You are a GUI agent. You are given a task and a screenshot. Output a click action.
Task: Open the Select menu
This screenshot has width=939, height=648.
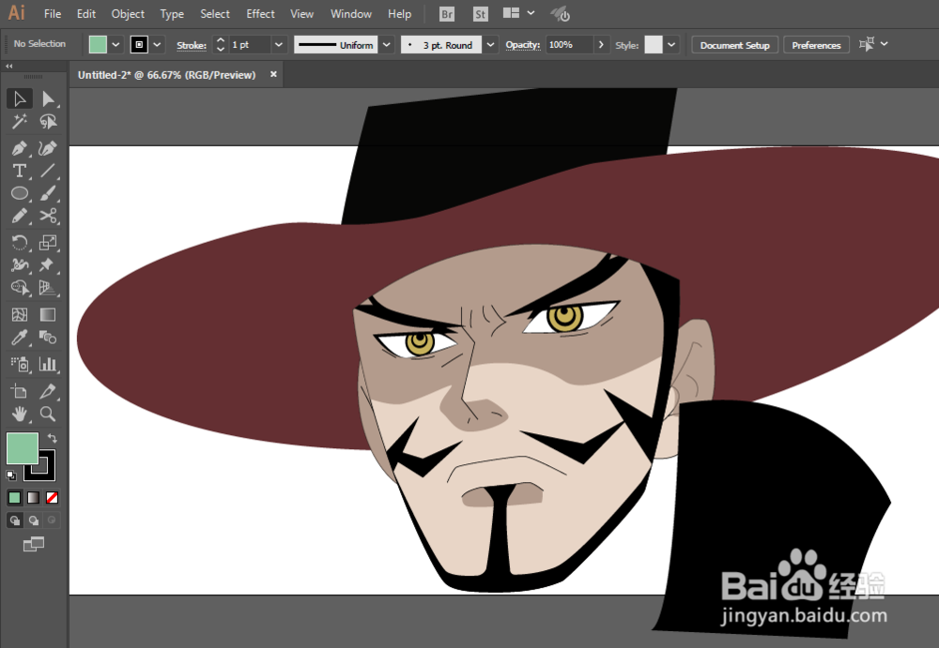tap(215, 14)
